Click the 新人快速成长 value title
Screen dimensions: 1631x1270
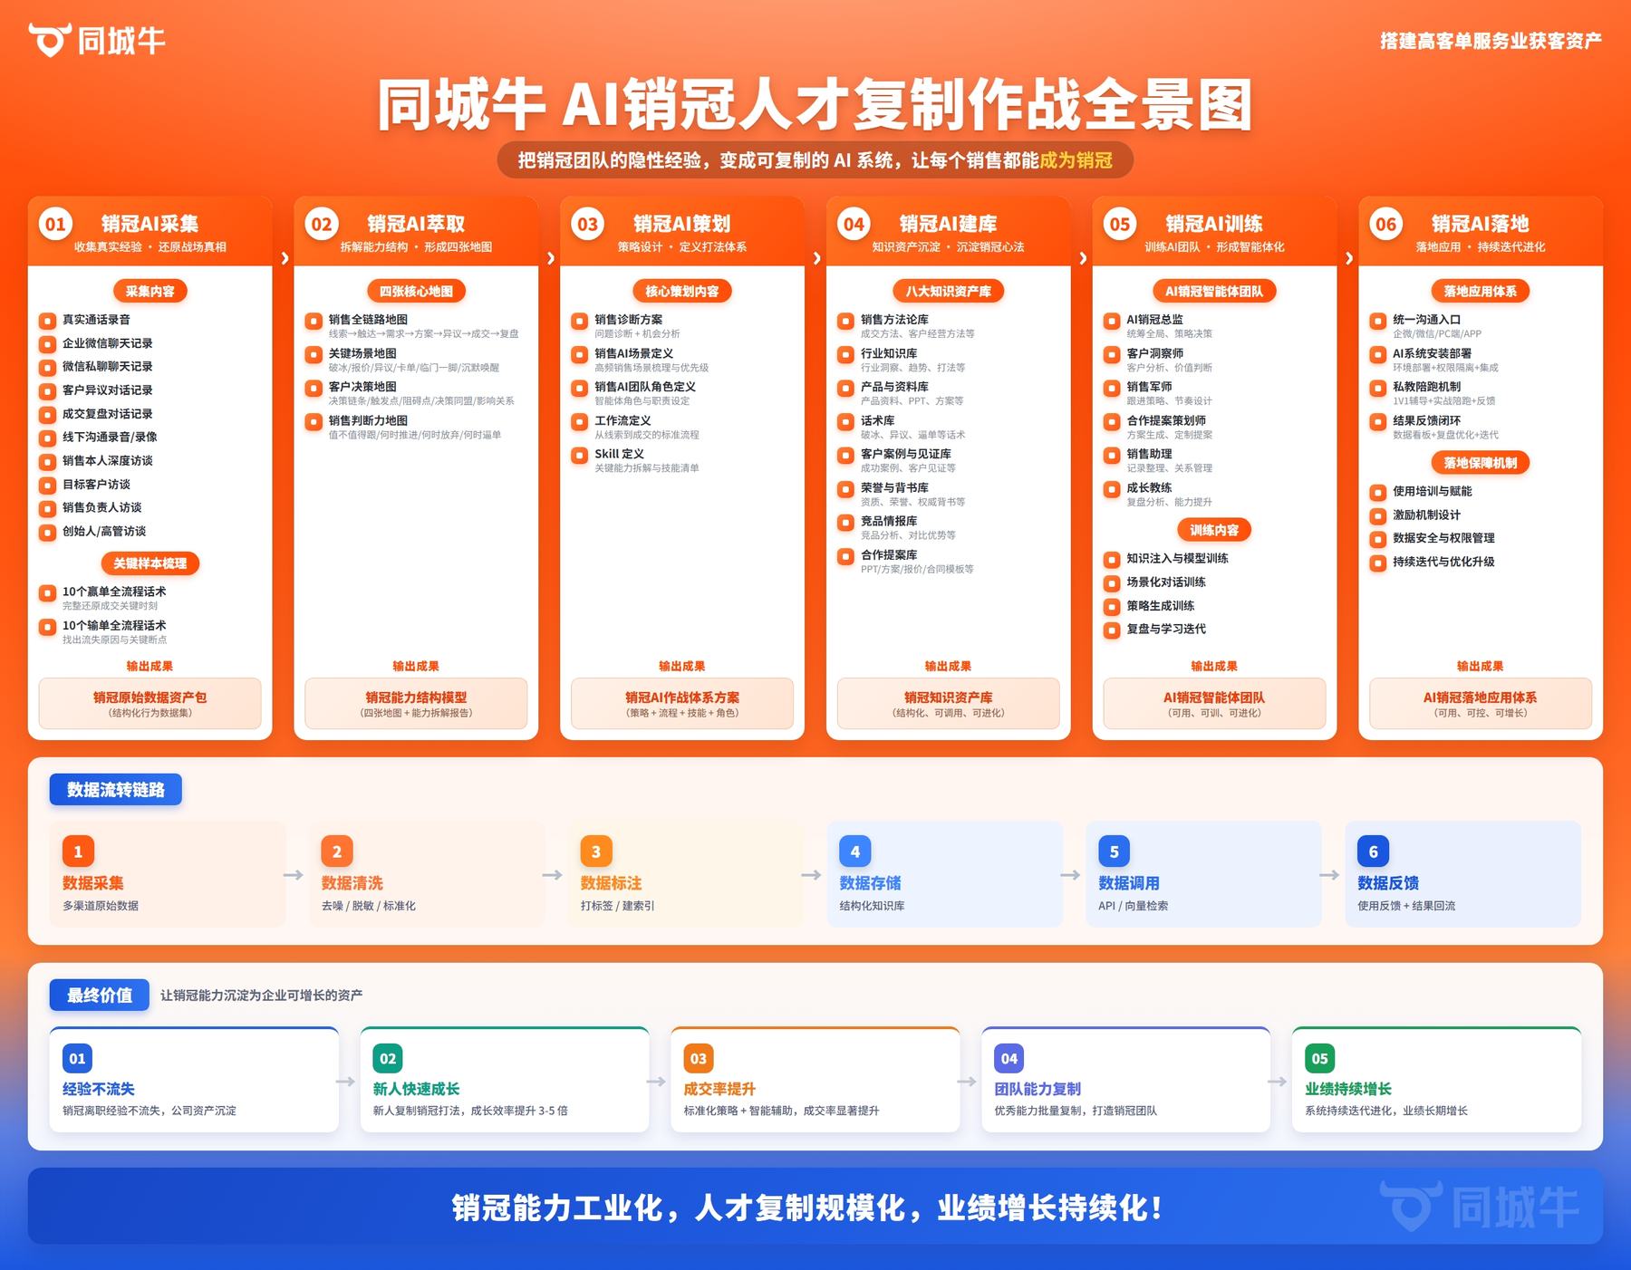coord(416,1089)
